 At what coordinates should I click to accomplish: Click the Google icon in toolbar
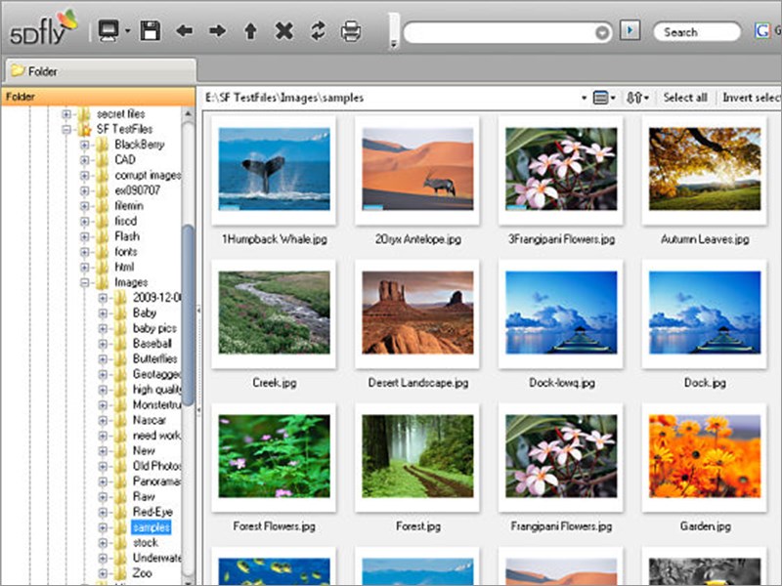(762, 31)
